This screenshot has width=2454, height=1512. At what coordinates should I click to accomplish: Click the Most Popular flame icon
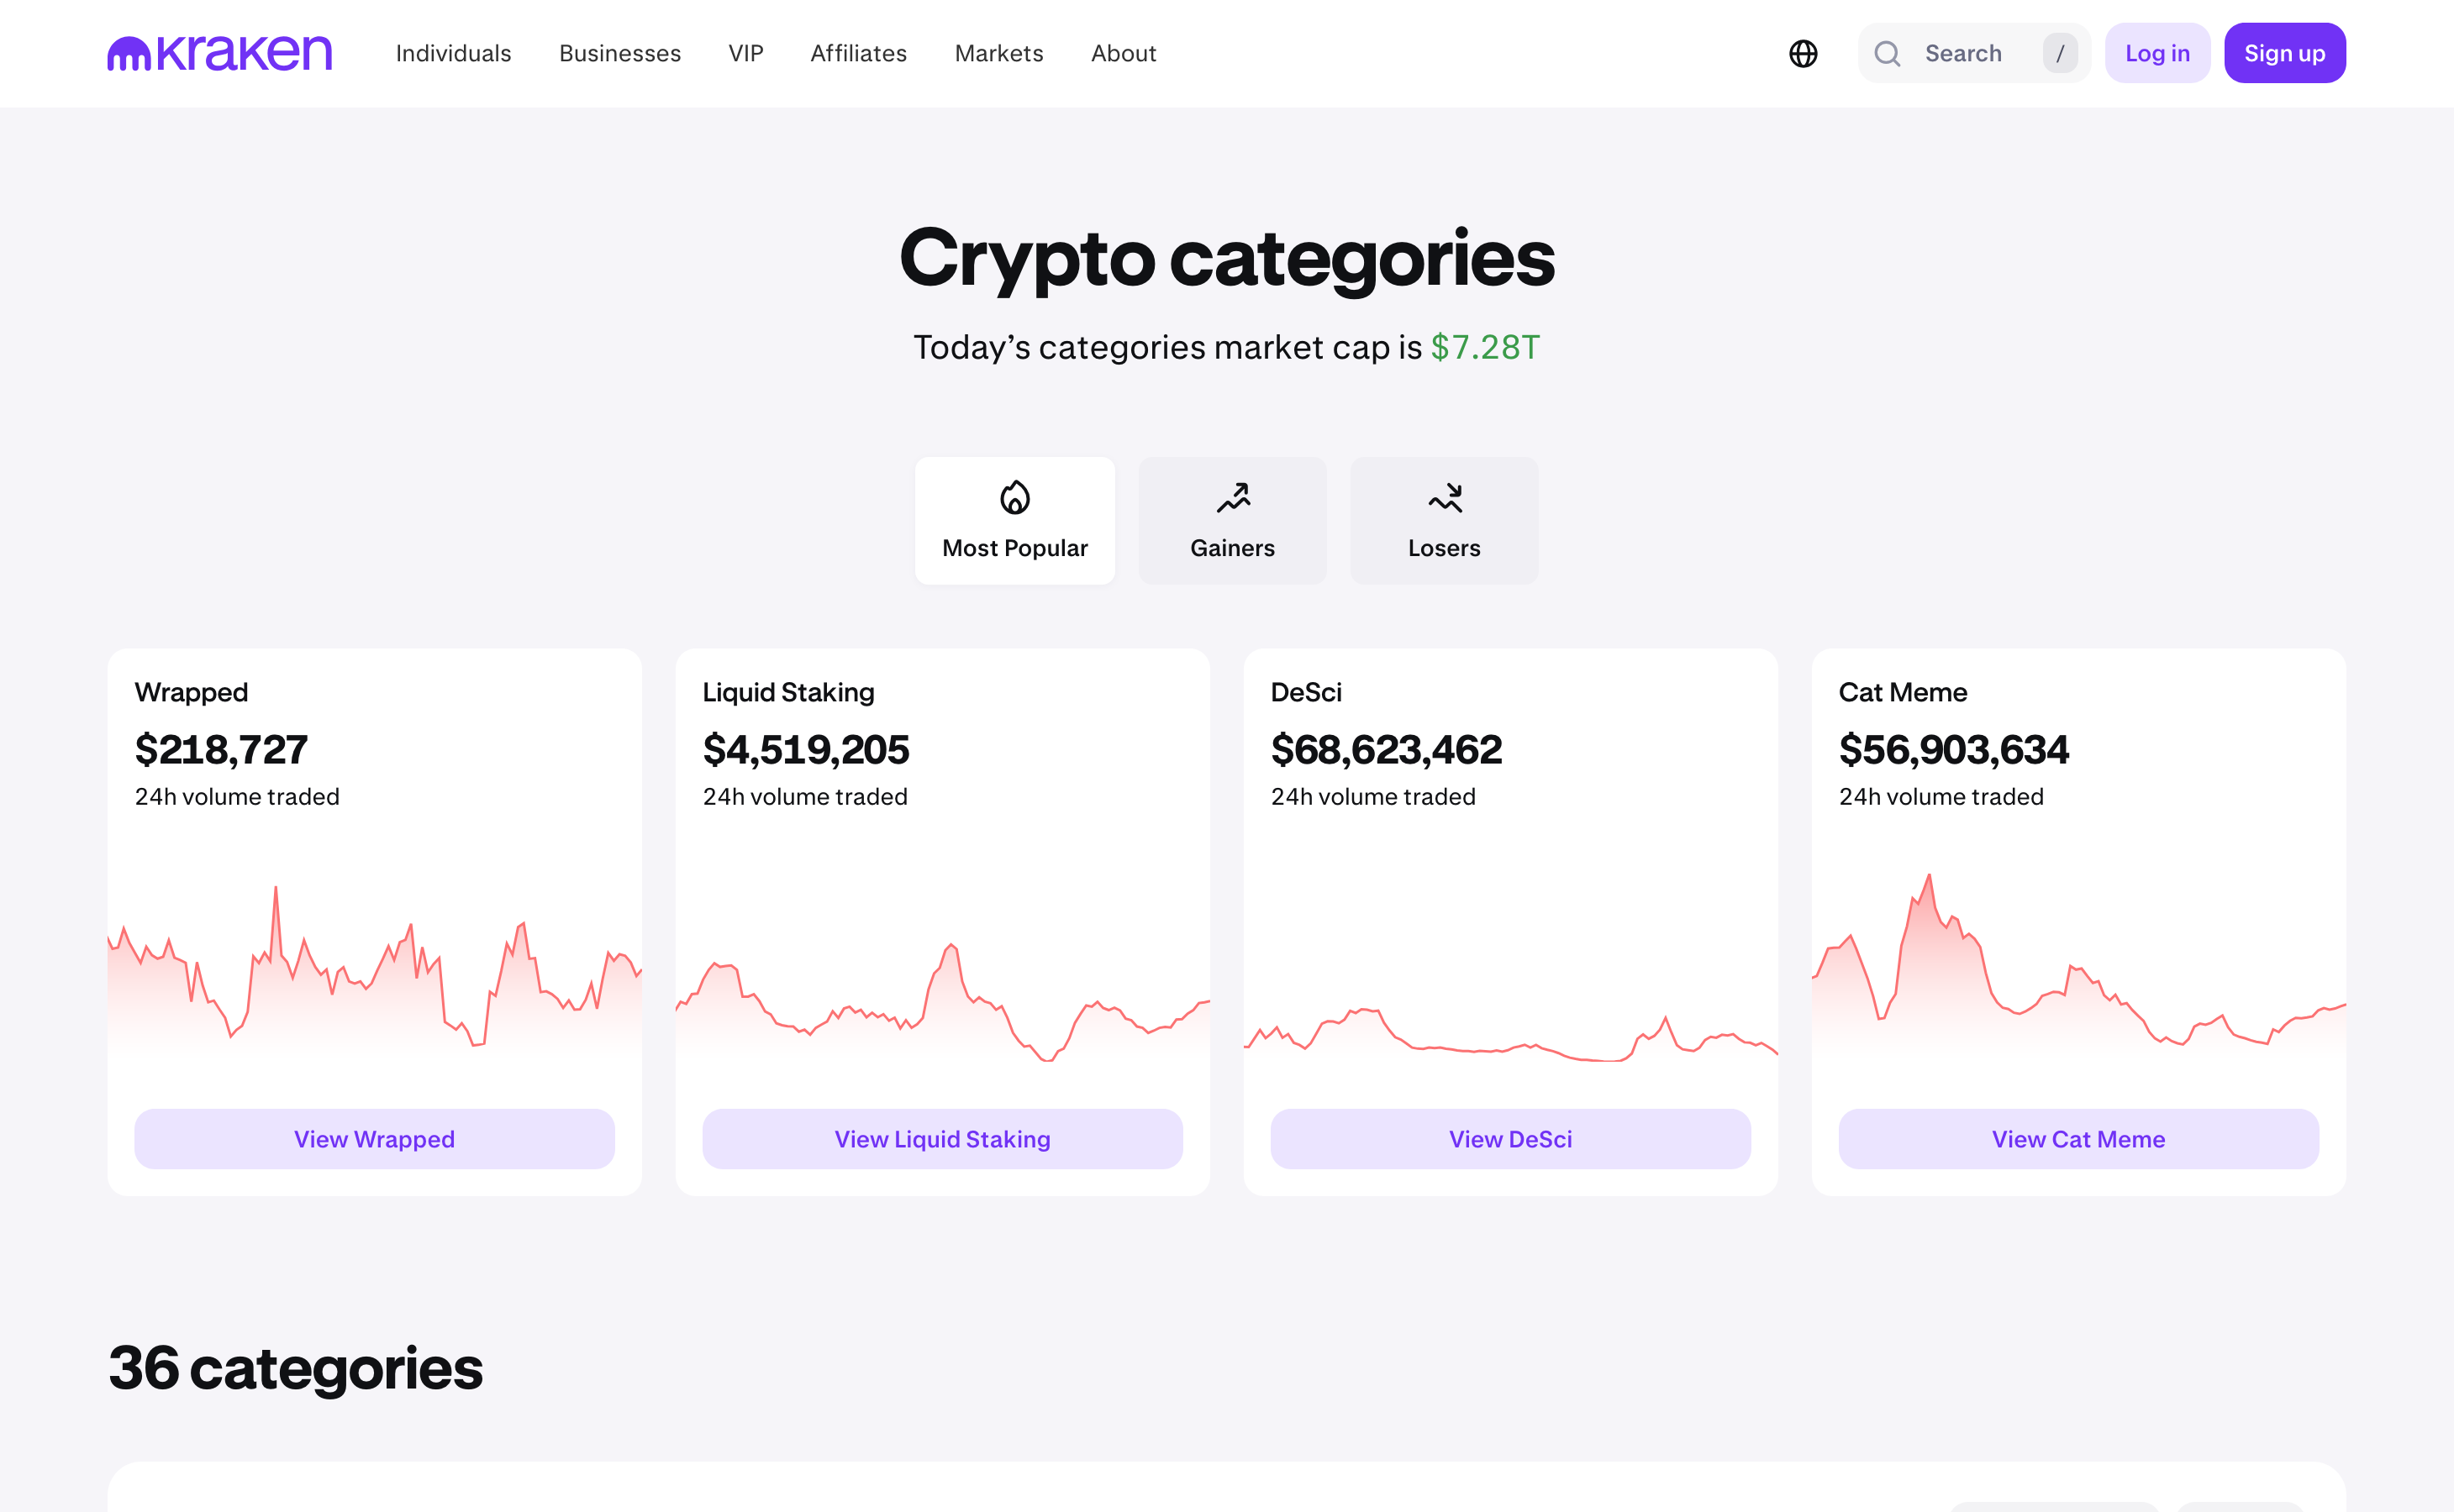[x=1014, y=497]
